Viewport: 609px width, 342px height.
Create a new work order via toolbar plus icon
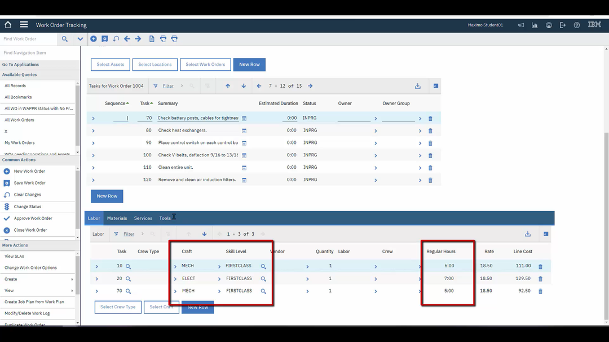(94, 39)
